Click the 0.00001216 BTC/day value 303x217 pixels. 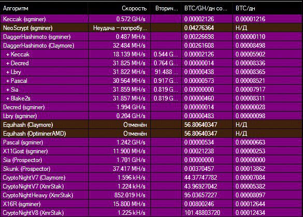(x=251, y=19)
